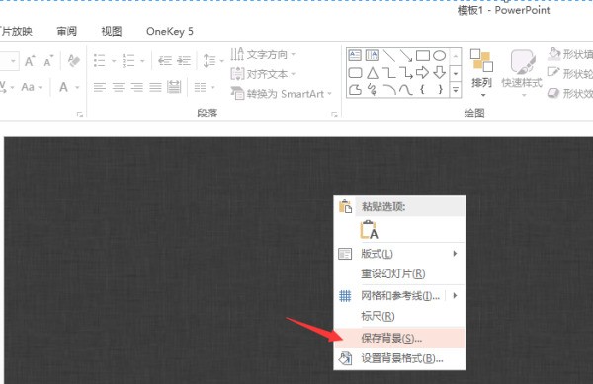This screenshot has width=593, height=384.
Task: Open the 对齐文本 align text menu
Action: pyautogui.click(x=263, y=74)
